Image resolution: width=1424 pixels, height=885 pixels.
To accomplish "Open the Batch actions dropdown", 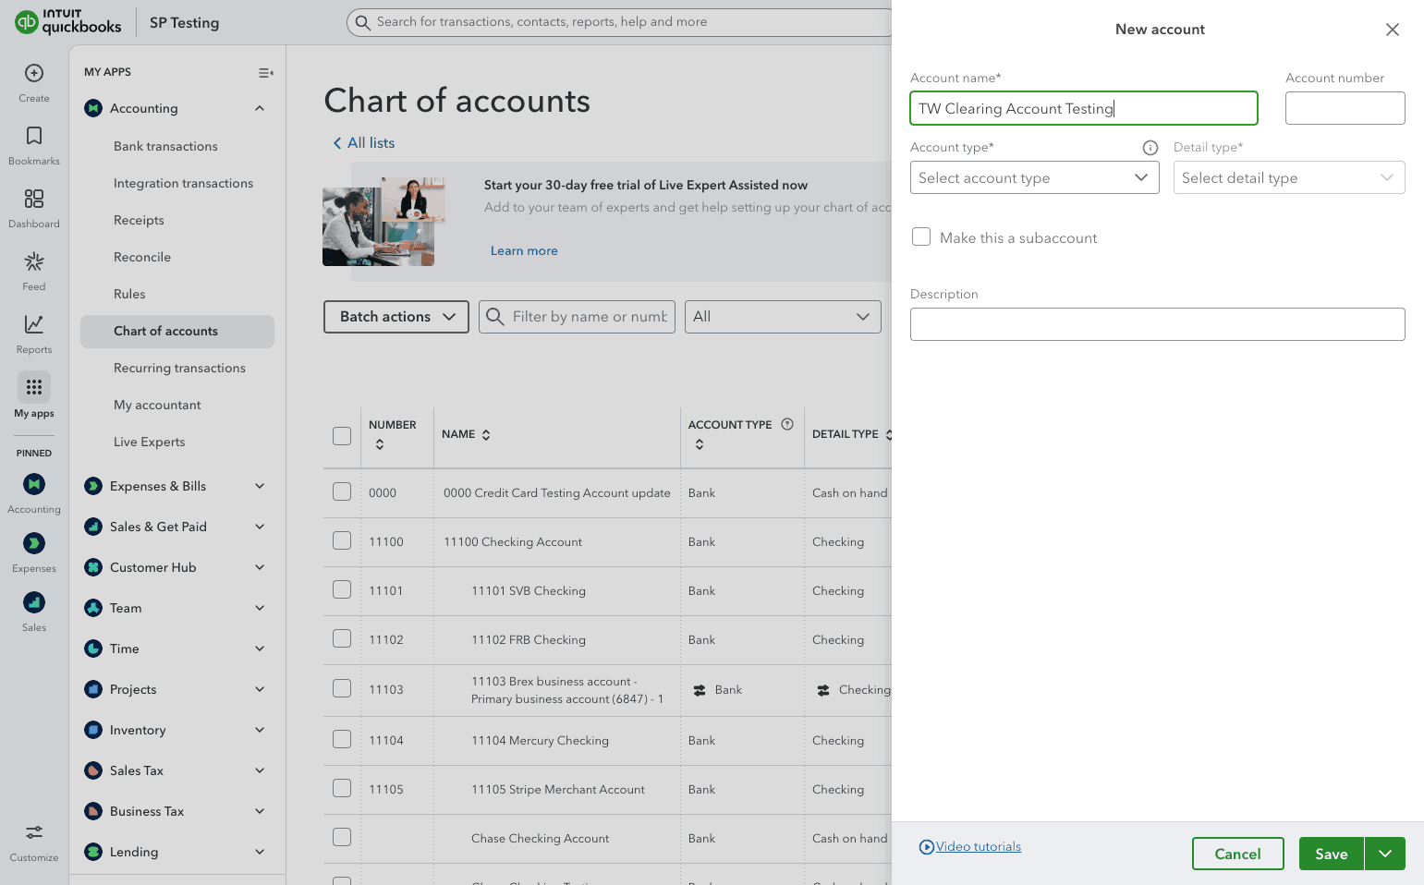I will point(396,316).
